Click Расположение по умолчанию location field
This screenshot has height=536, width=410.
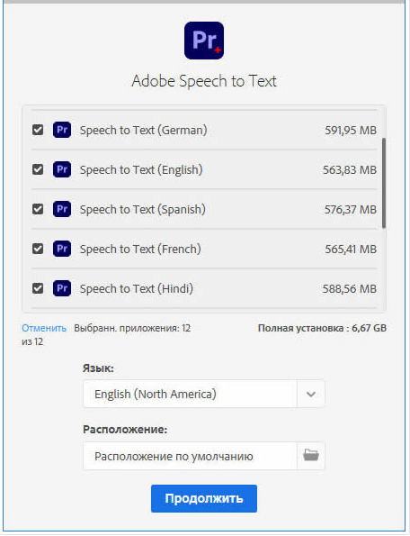190,456
